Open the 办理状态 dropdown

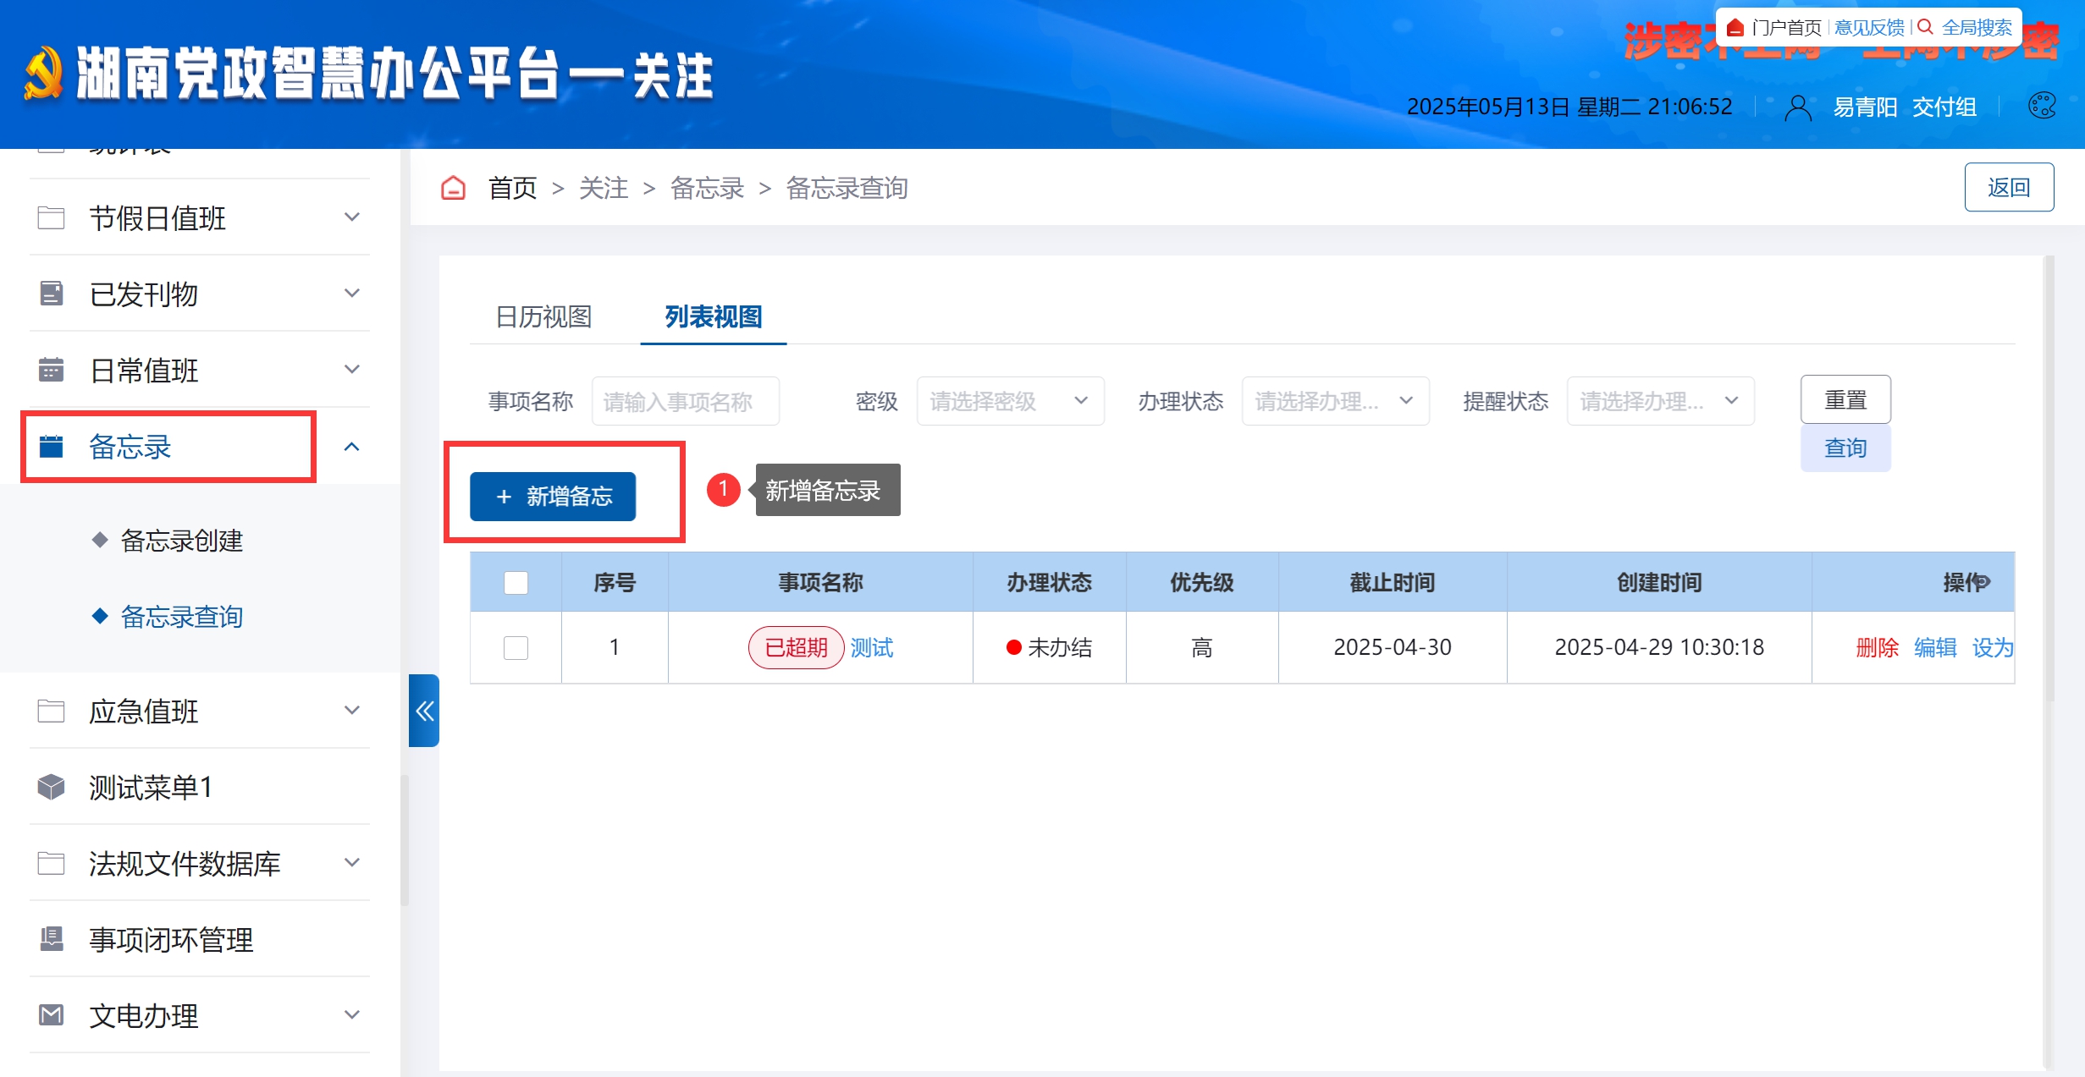point(1334,401)
